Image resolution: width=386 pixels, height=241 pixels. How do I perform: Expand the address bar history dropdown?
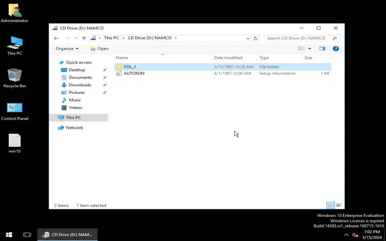point(248,38)
